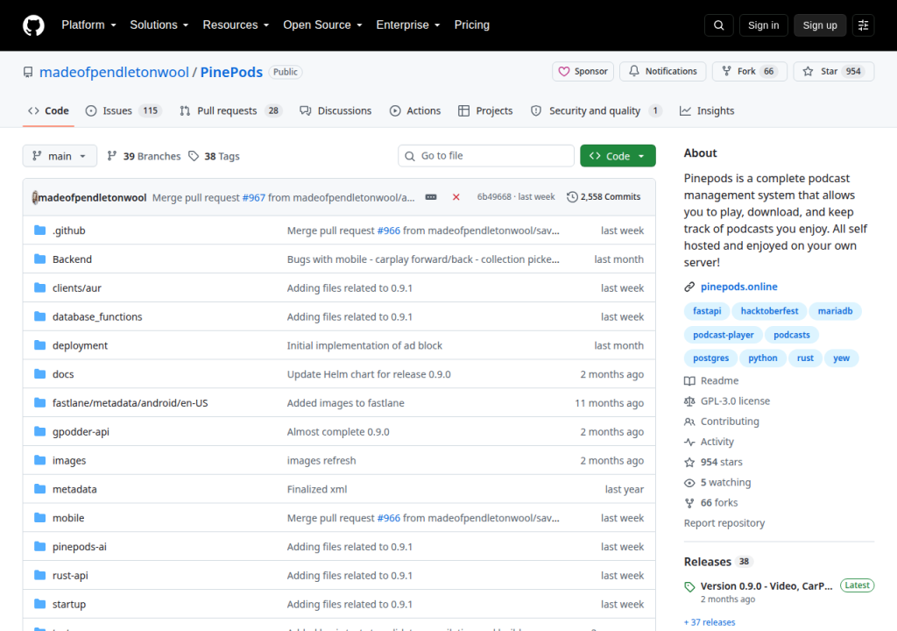Viewport: 897px width, 631px height.
Task: Click Report repository link
Action: coord(724,523)
